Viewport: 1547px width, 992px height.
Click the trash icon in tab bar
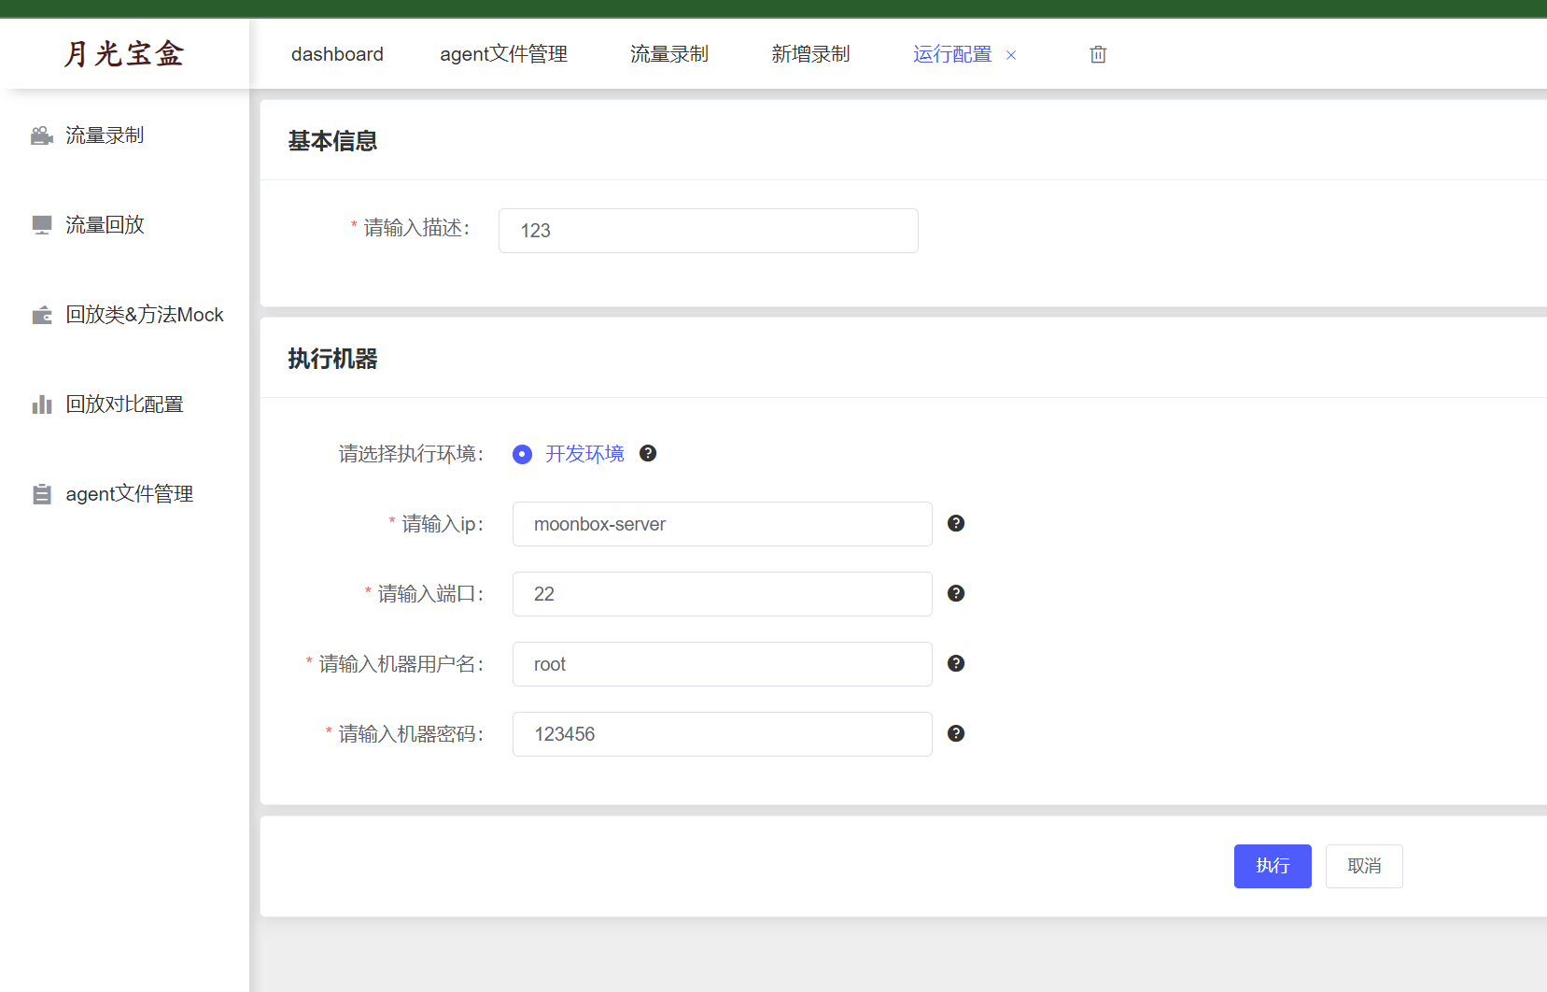tap(1098, 54)
